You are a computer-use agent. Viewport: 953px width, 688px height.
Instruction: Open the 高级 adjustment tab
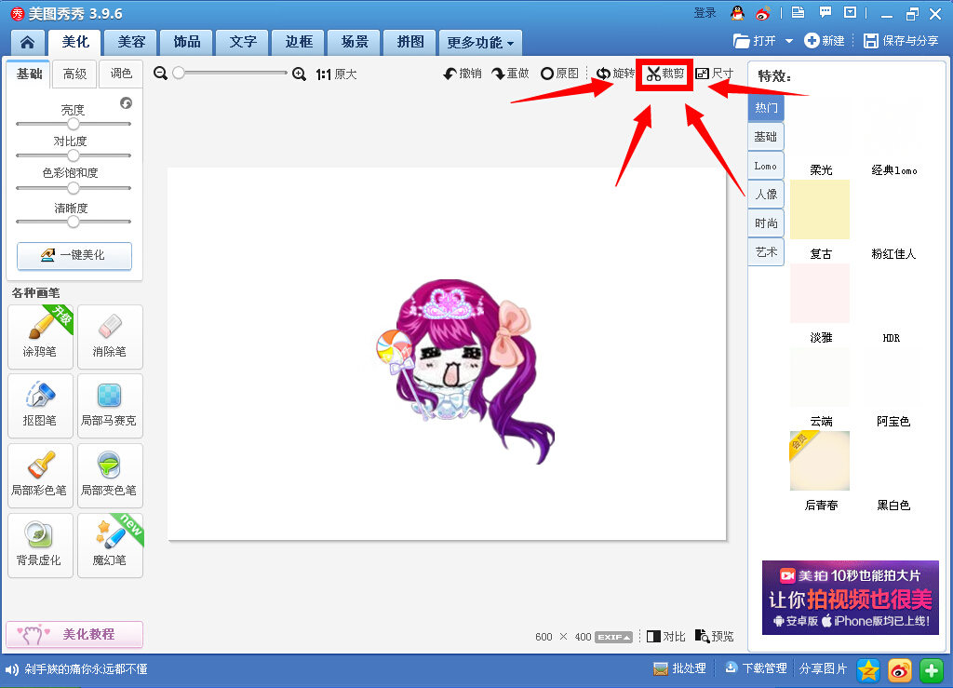[x=74, y=74]
